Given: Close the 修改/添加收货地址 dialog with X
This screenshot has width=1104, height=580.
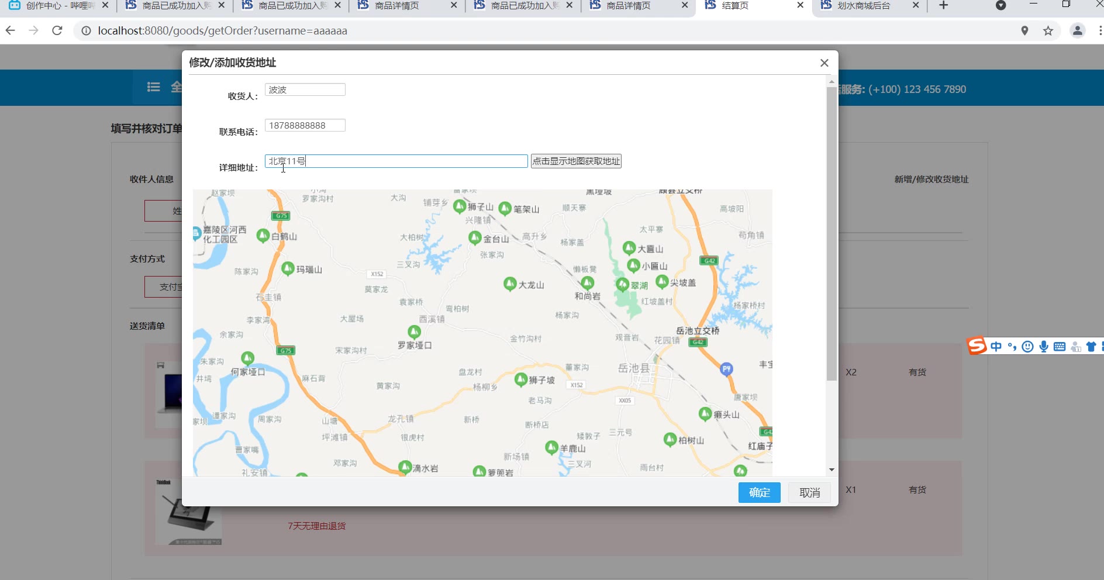Looking at the screenshot, I should [x=824, y=63].
